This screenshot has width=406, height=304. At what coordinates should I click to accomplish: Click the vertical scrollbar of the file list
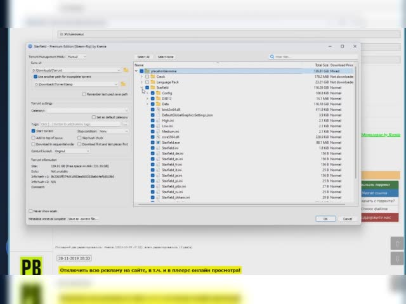[356, 123]
